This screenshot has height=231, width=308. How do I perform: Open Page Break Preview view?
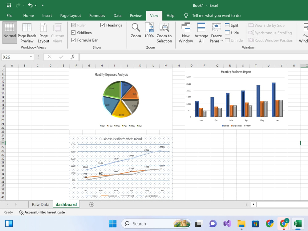(x=27, y=32)
